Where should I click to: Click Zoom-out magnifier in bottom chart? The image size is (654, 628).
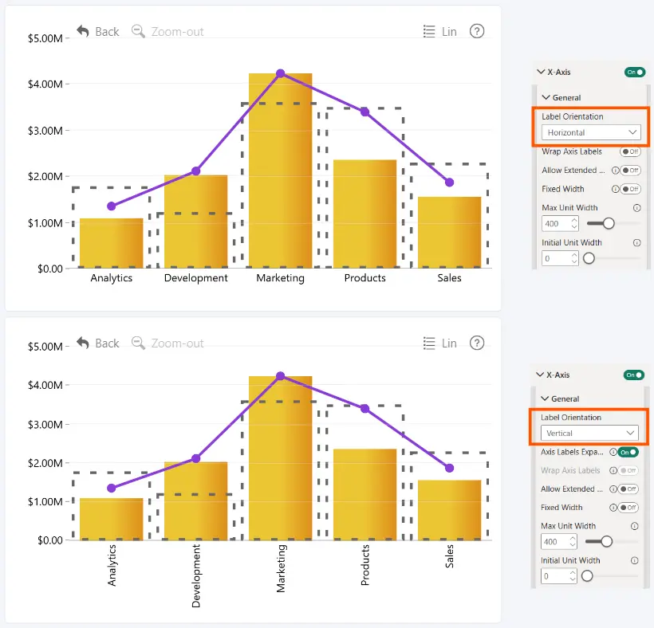coord(138,343)
